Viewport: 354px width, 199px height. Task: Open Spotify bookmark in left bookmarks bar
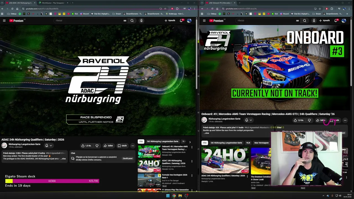tap(20, 14)
